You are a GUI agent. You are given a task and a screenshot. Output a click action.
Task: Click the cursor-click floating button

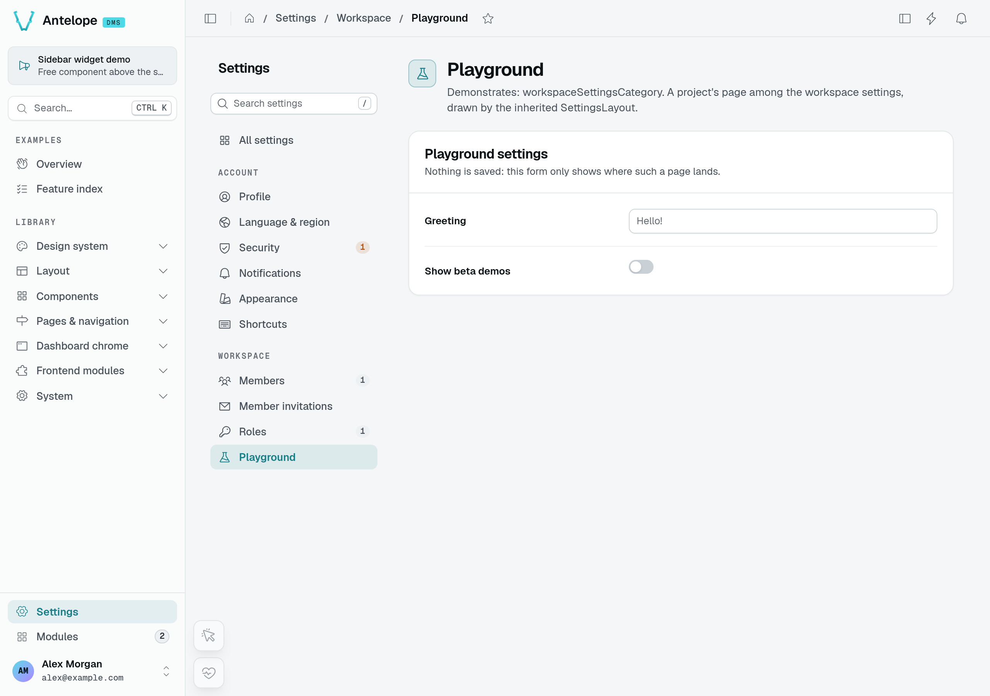[209, 635]
